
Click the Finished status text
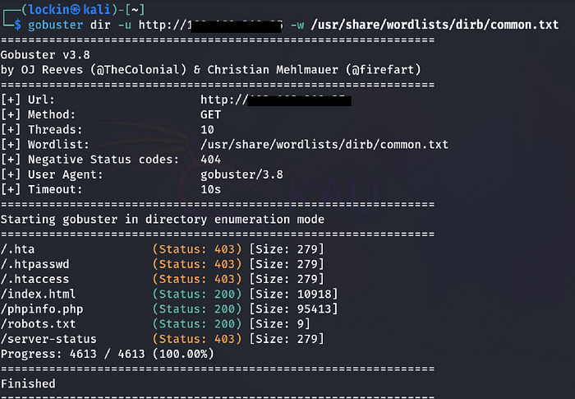click(28, 383)
